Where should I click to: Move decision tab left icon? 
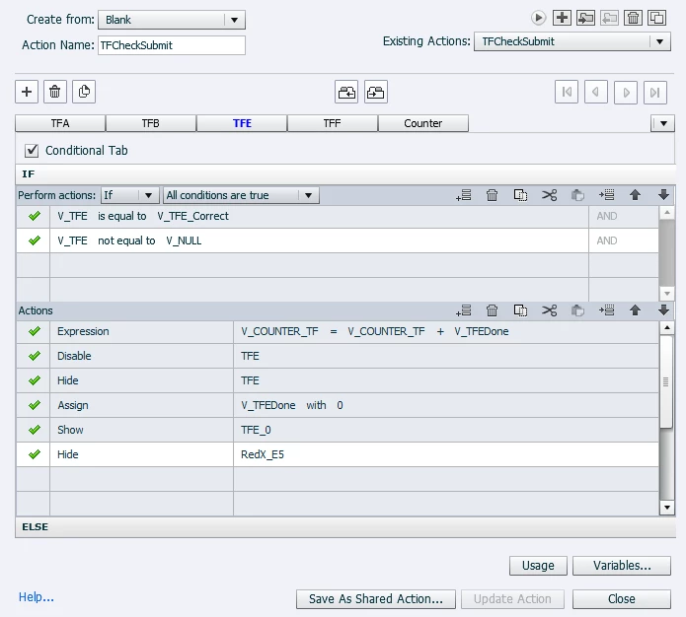point(346,92)
